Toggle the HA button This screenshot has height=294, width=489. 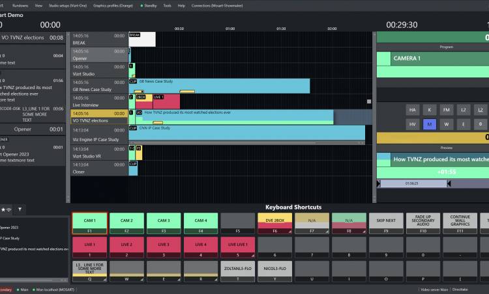click(412, 109)
